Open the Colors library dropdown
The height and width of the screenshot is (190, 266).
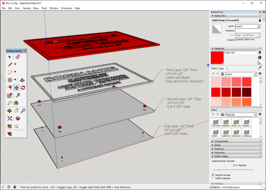point(241,74)
